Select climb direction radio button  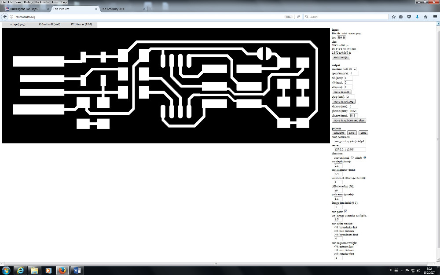tap(365, 158)
